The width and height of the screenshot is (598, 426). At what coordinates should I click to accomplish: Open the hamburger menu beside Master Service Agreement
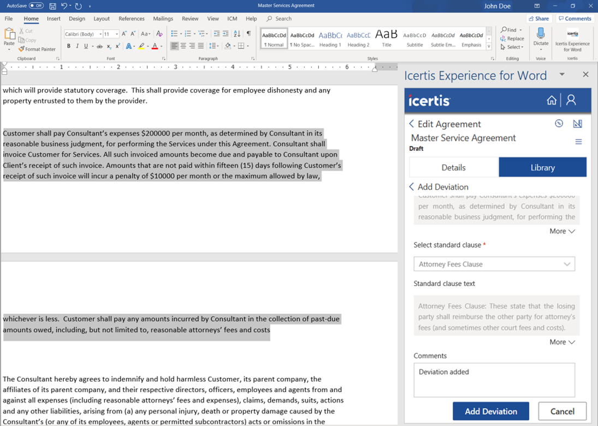tap(578, 142)
